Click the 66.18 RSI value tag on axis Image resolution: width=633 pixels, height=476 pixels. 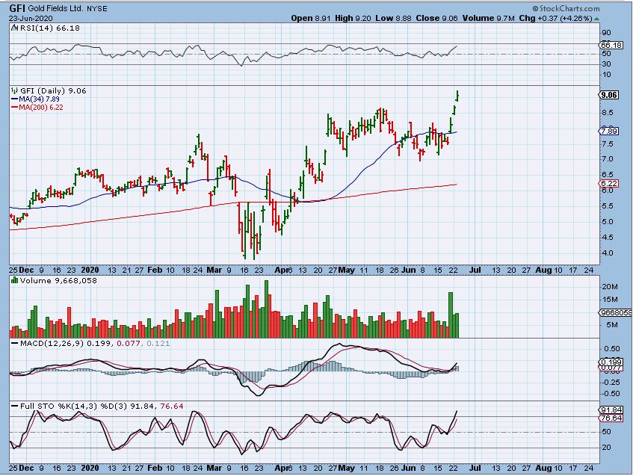611,46
